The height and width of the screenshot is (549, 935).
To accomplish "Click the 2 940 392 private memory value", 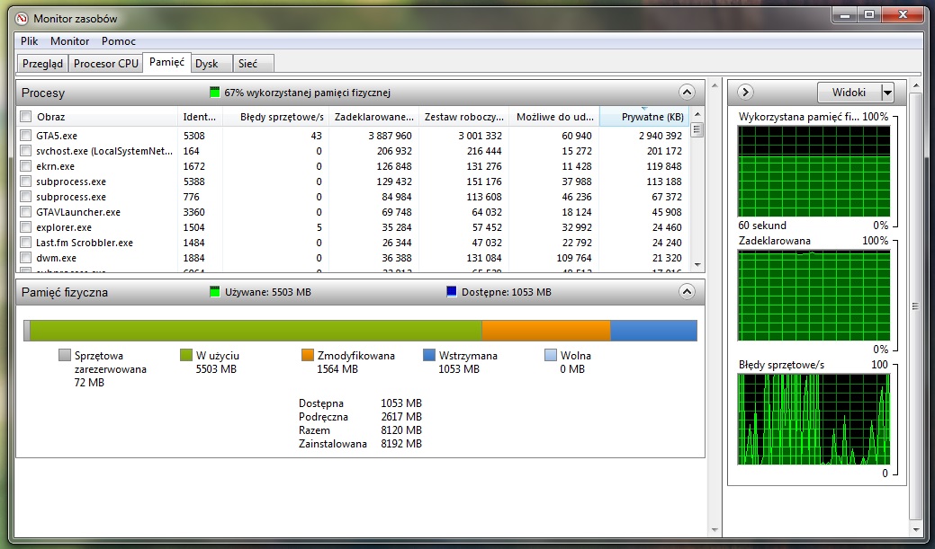I will pos(661,136).
